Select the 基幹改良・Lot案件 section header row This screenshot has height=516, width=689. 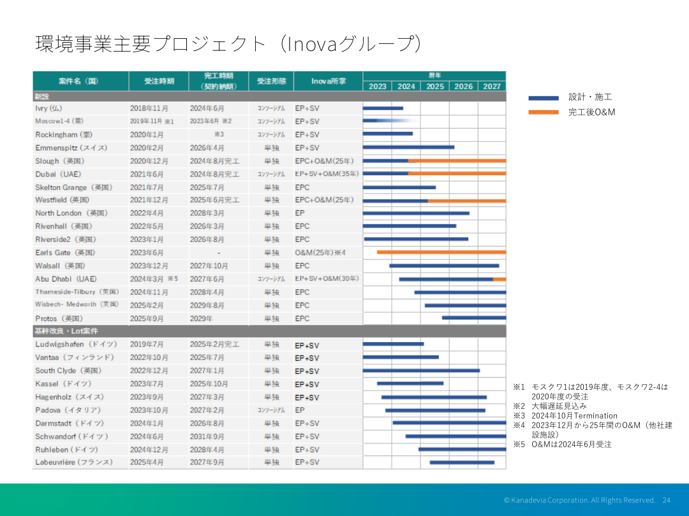pyautogui.click(x=269, y=331)
